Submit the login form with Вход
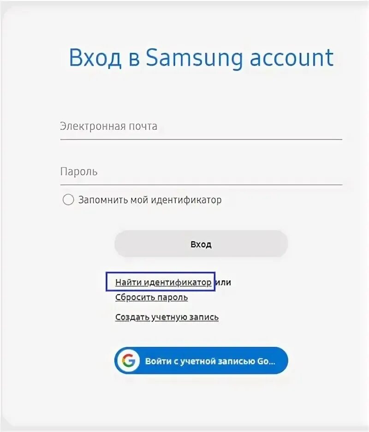369x432 pixels. coord(201,244)
